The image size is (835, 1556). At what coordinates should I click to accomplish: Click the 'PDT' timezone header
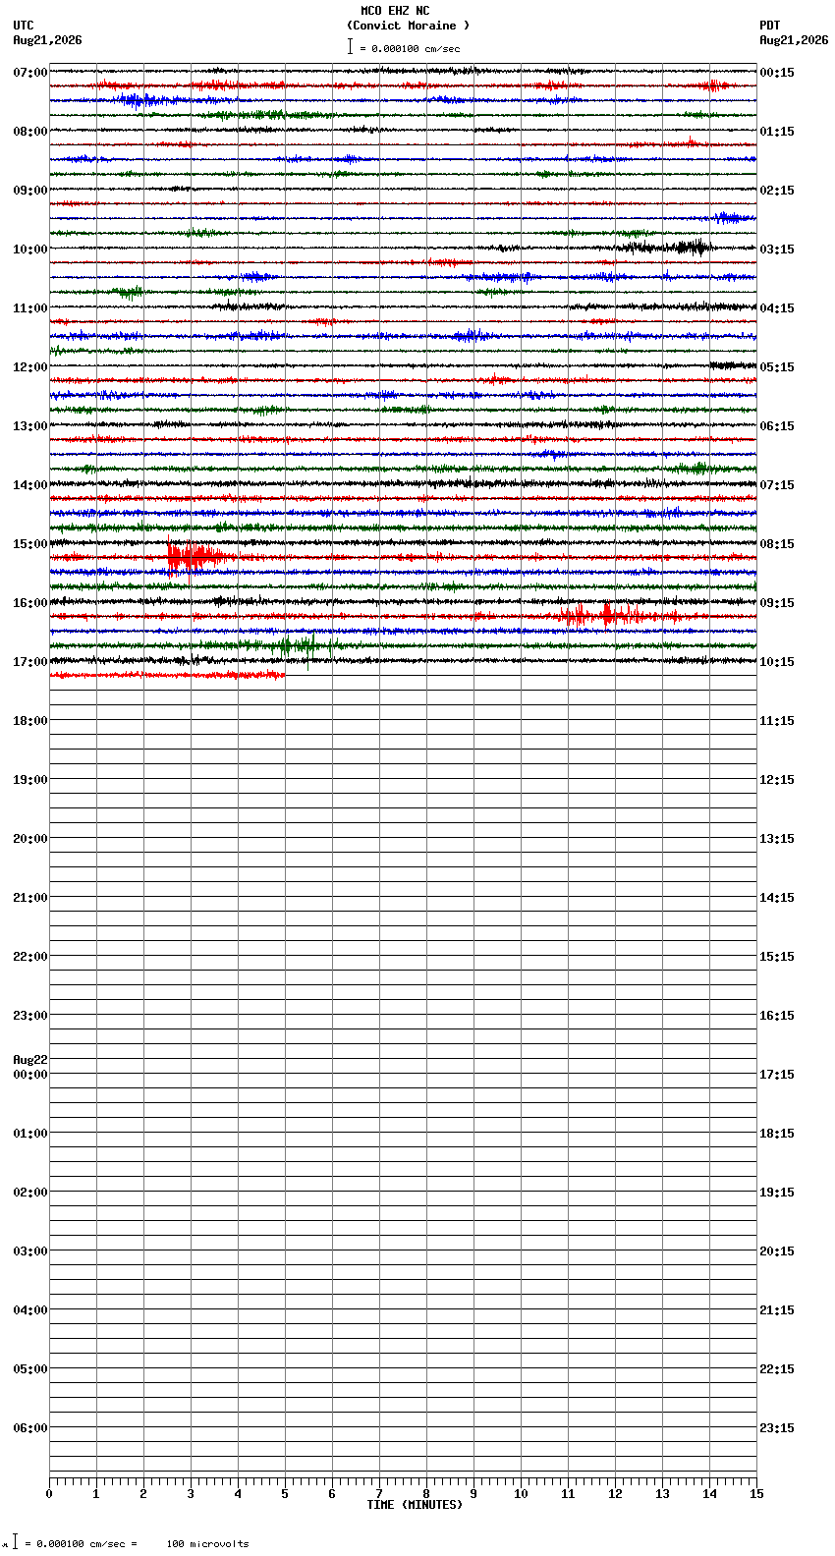pyautogui.click(x=770, y=26)
